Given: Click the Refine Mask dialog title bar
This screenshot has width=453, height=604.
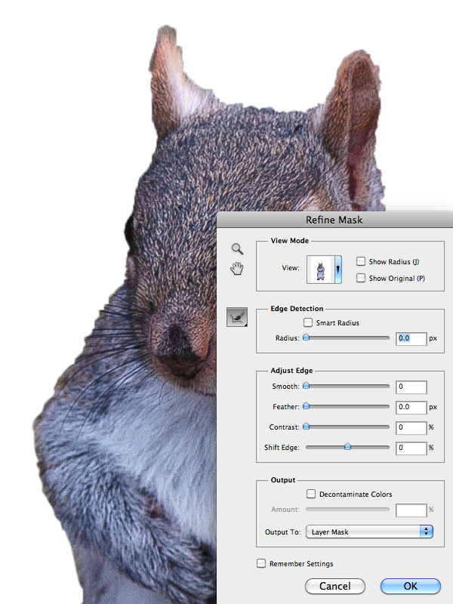Looking at the screenshot, I should click(x=334, y=220).
